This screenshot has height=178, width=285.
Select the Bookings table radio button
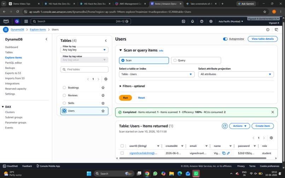pos(64,88)
